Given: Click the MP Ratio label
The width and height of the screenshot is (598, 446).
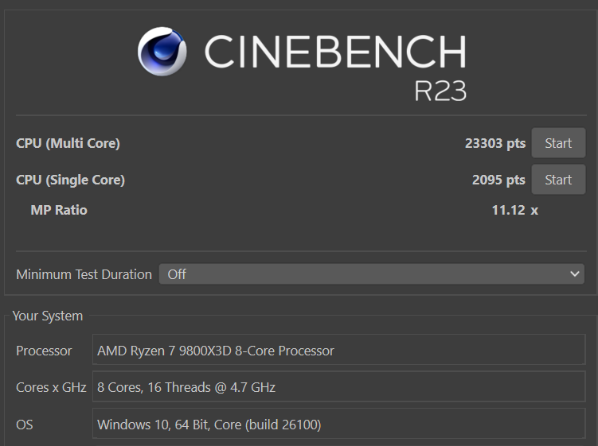Looking at the screenshot, I should pos(59,210).
